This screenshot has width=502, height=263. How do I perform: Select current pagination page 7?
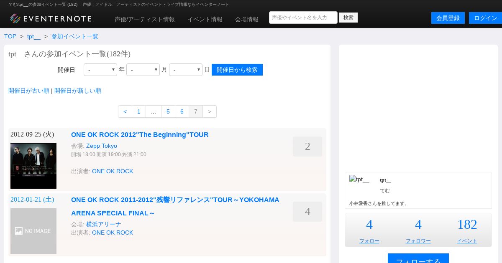click(x=196, y=111)
